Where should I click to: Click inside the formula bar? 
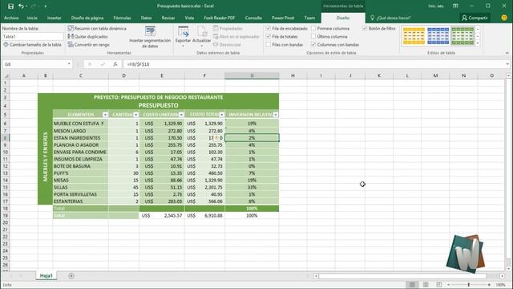[313, 64]
